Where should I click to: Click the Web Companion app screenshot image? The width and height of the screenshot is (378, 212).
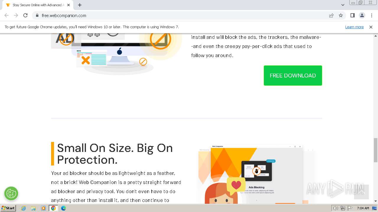(x=256, y=174)
